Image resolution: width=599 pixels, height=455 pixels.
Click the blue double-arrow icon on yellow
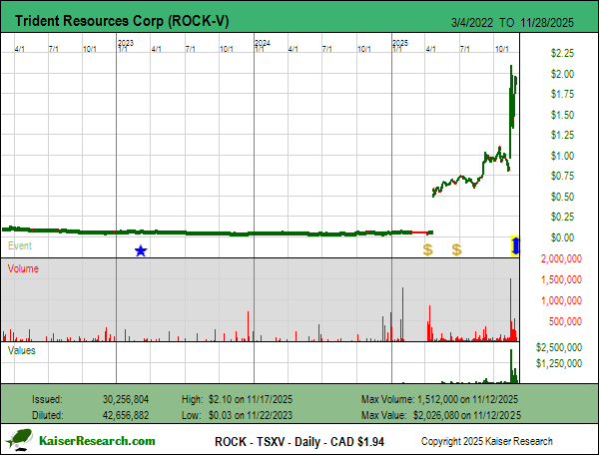(515, 245)
